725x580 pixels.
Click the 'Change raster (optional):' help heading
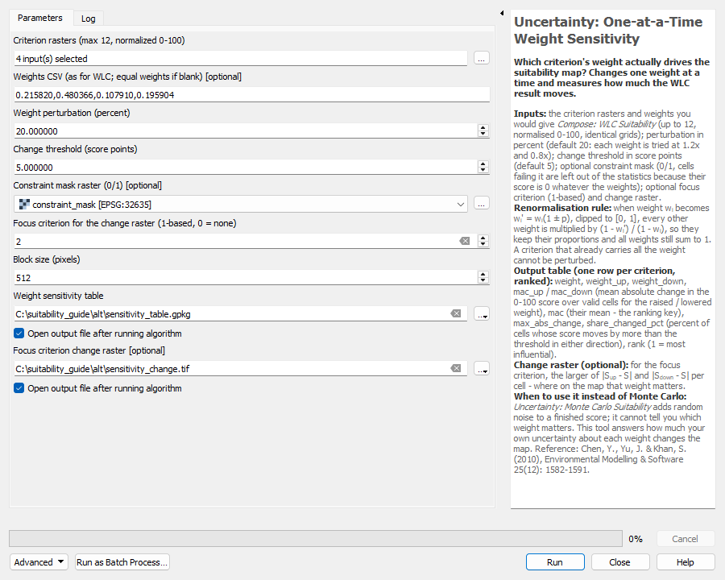point(571,365)
